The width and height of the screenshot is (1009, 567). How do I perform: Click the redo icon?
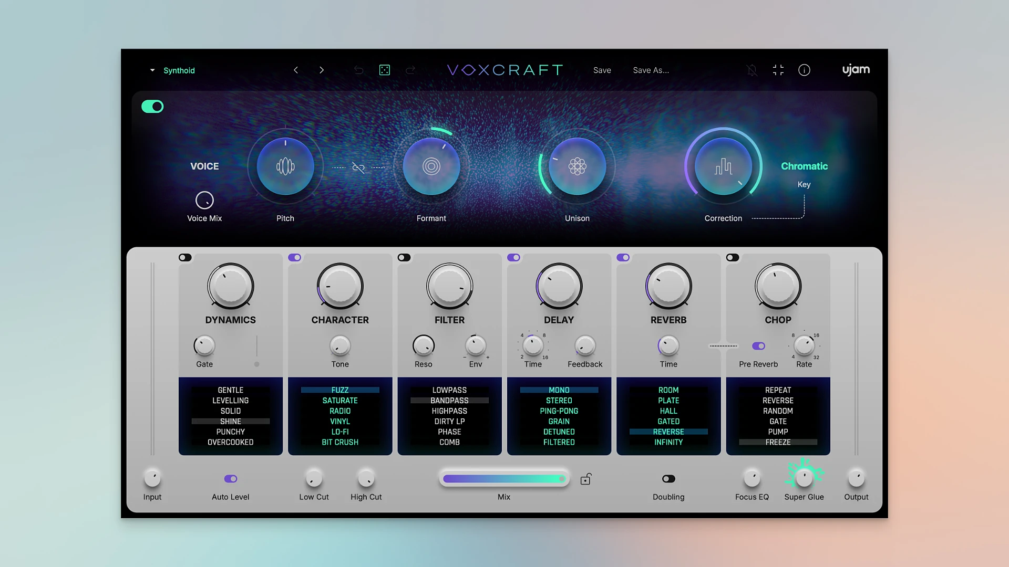[410, 70]
